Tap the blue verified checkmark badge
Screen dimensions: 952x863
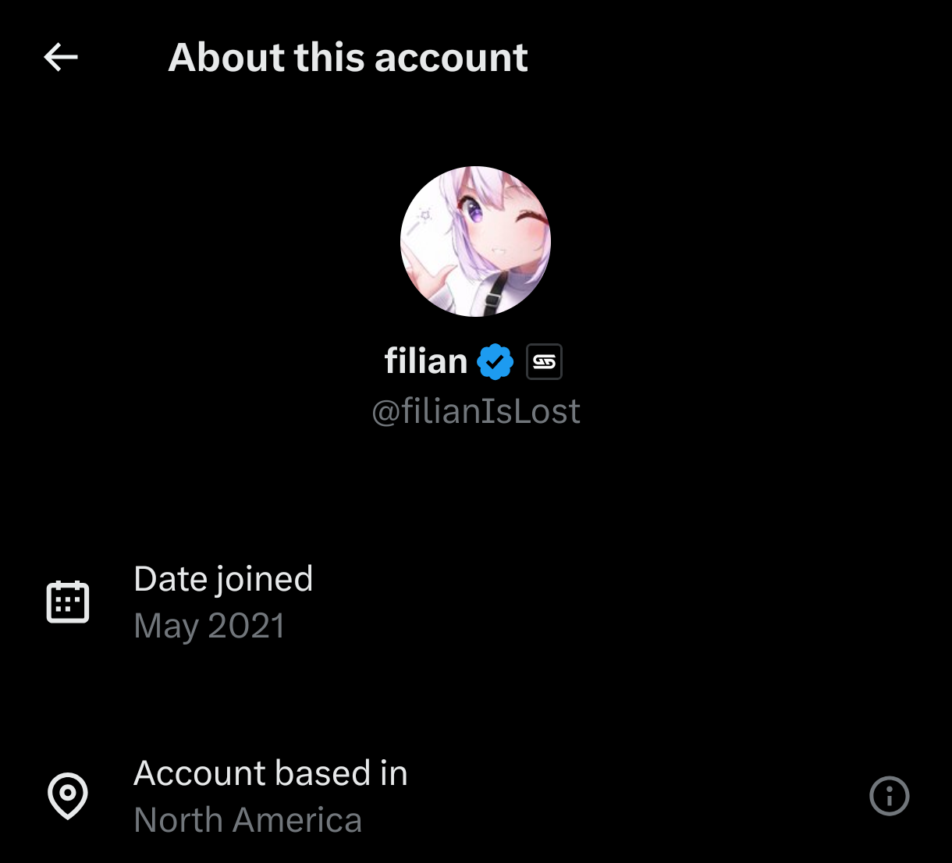(496, 362)
